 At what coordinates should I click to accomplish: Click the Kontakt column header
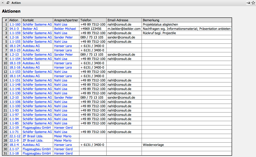pyautogui.click(x=28, y=20)
